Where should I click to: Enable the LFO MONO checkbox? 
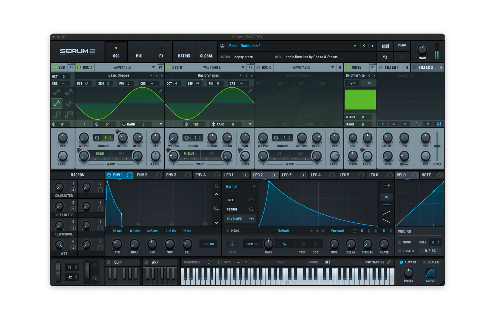pos(227,231)
